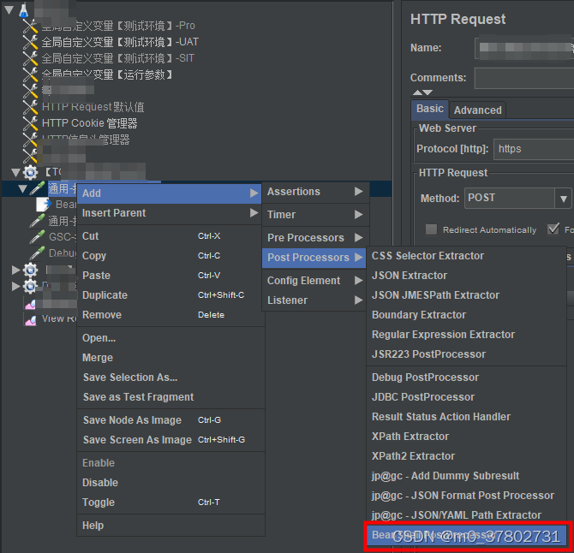Image resolution: width=574 pixels, height=553 pixels.
Task: Click the pipette icon of the Debug sampler
Action: (37, 253)
